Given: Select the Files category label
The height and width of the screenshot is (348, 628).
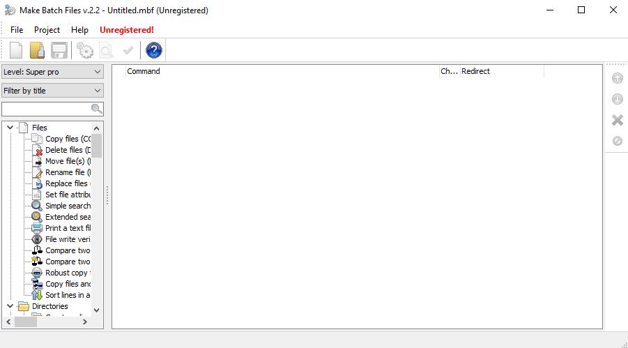Looking at the screenshot, I should click(x=40, y=128).
